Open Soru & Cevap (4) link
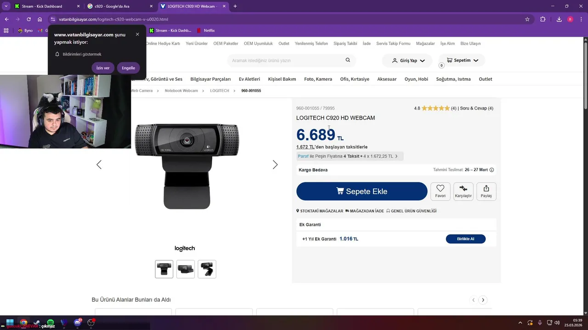 pyautogui.click(x=477, y=108)
